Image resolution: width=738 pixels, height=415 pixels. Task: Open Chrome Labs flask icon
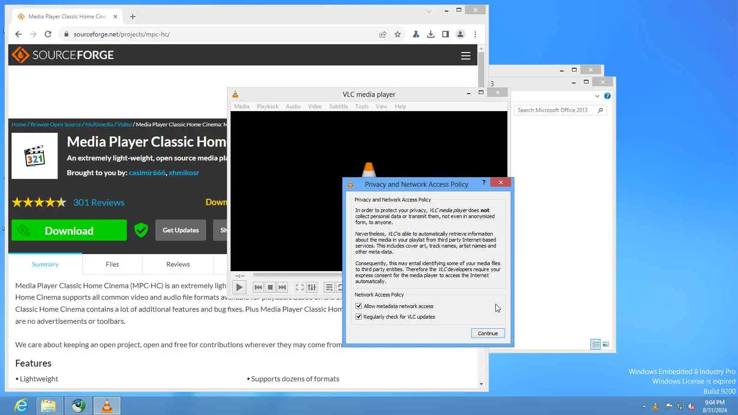coord(416,34)
